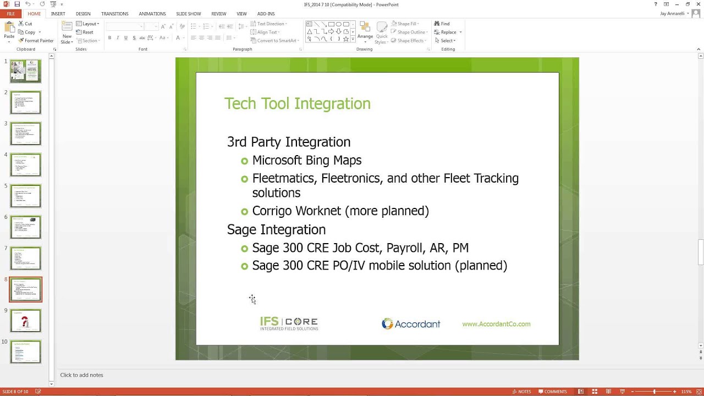Screen dimensions: 704x396
Task: Toggle Bold formatting
Action: click(x=109, y=38)
